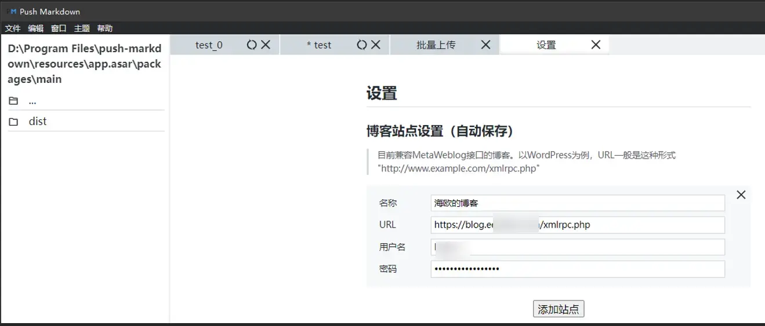Click the 名称 input field
This screenshot has width=765, height=326.
point(577,203)
